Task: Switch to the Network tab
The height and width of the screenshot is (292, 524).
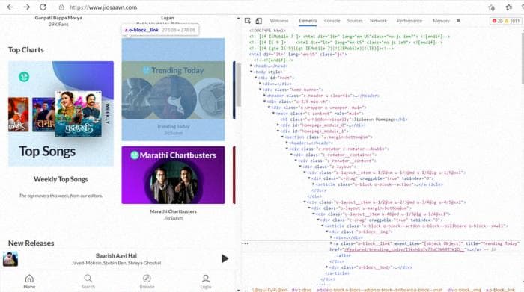Action: pyautogui.click(x=378, y=21)
